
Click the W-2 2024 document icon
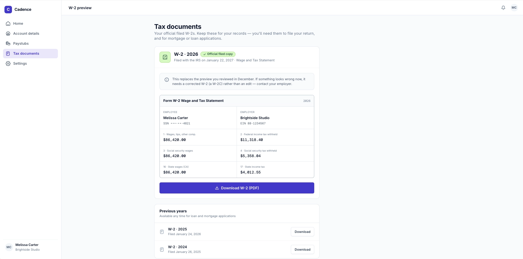coord(162,250)
